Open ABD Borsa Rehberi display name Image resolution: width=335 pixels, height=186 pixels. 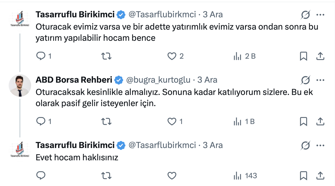click(74, 80)
